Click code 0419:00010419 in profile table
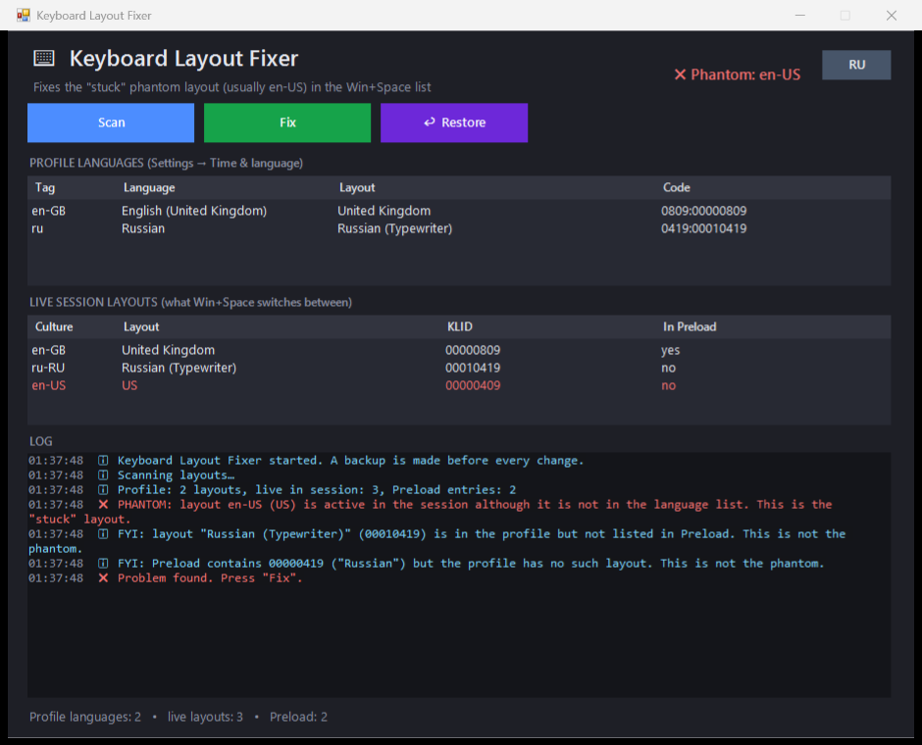Viewport: 922px width, 745px height. point(704,228)
